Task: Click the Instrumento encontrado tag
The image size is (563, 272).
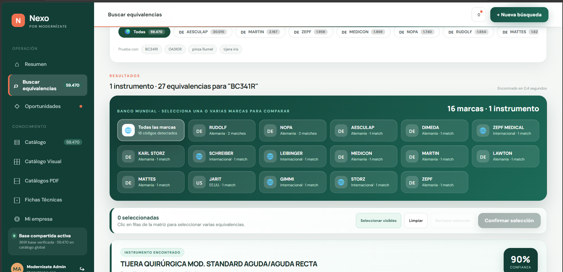Action: point(152,252)
